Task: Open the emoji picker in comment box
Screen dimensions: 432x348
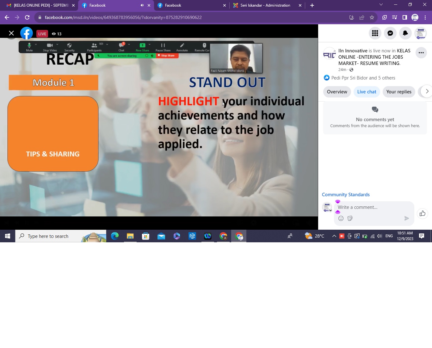Action: (x=341, y=218)
